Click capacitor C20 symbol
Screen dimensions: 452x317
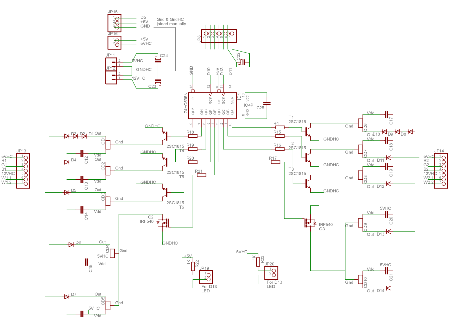click(387, 214)
